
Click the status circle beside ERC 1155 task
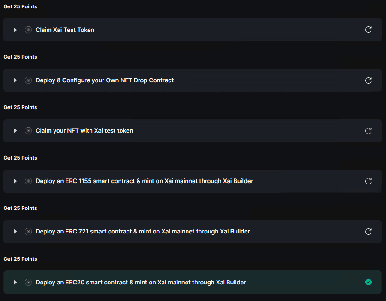[x=28, y=181]
